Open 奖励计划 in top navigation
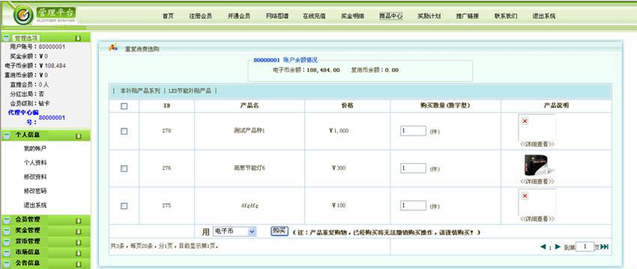Viewport: 637px width, 269px height. pos(429,16)
